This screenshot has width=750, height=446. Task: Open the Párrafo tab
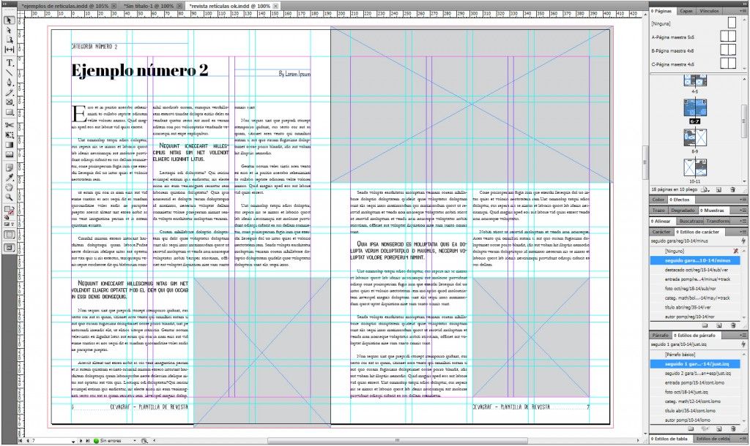click(x=661, y=335)
